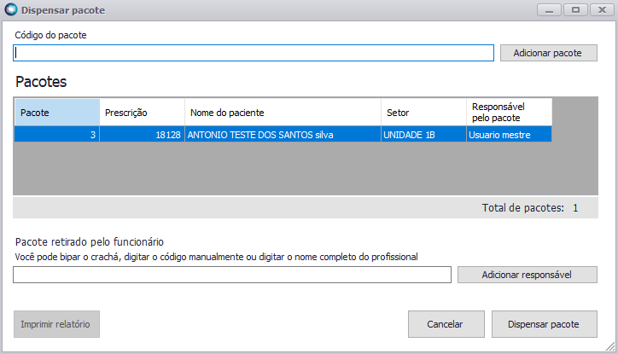Click the Adicionar responsável button
The width and height of the screenshot is (618, 354).
(528, 275)
